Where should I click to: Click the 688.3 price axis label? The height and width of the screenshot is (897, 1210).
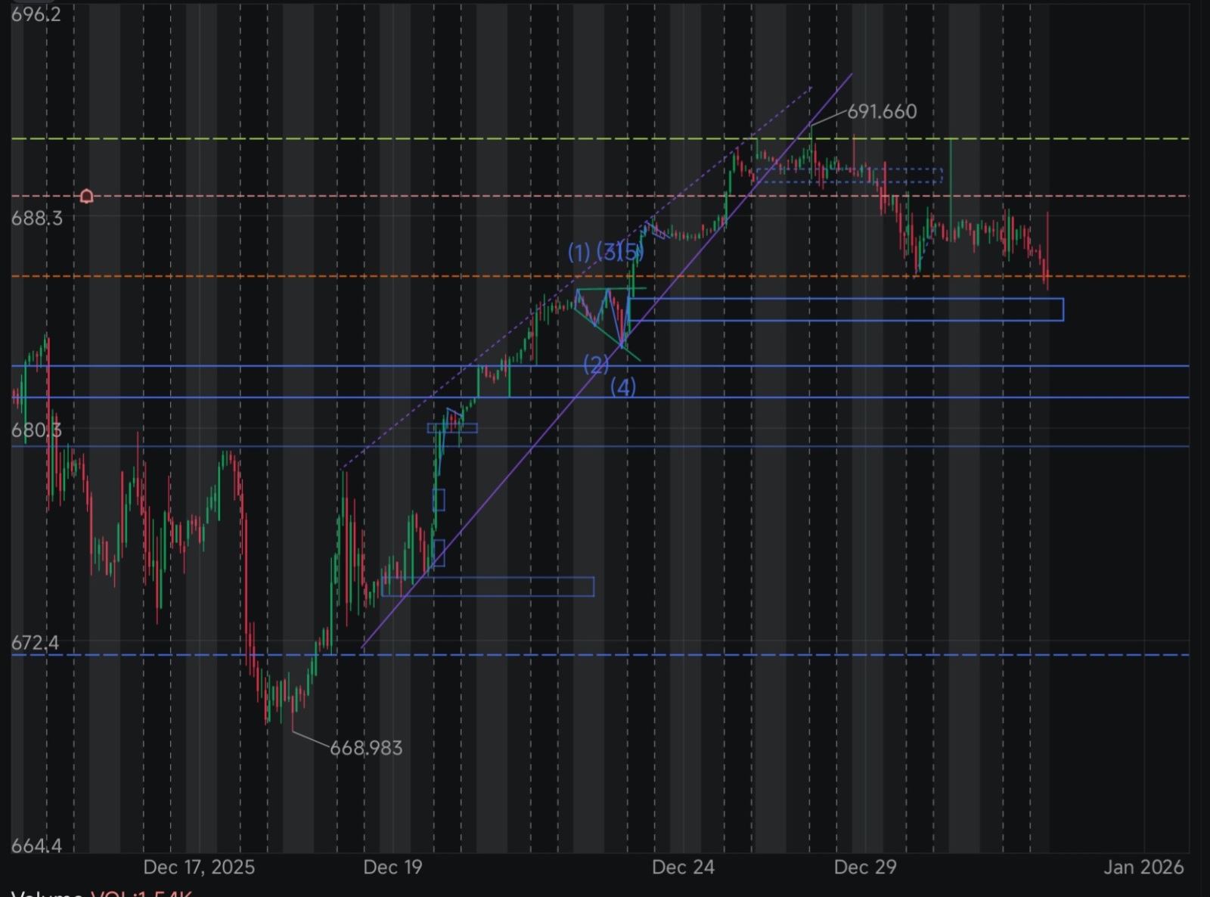click(37, 219)
